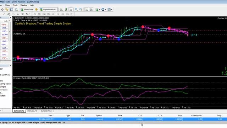Set timeframe to M15
This screenshot has width=227, height=128.
[x=44, y=14]
